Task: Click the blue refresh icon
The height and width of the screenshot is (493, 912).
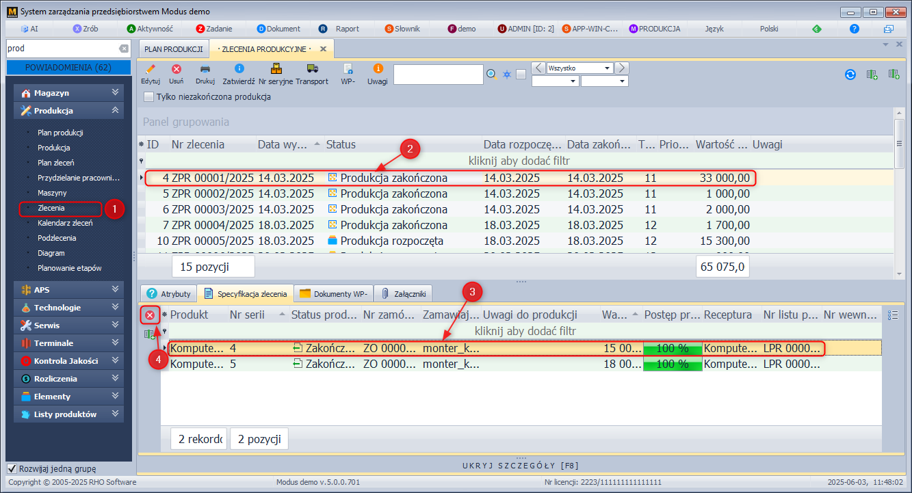Action: (850, 75)
